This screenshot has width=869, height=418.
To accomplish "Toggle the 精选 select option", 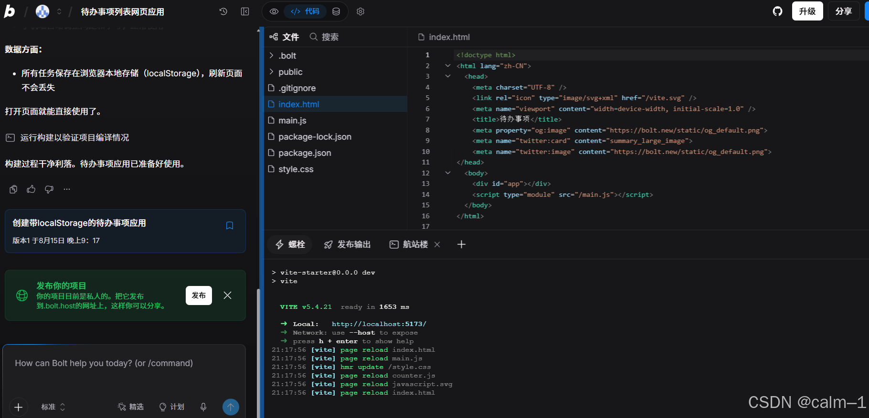I will 131,407.
